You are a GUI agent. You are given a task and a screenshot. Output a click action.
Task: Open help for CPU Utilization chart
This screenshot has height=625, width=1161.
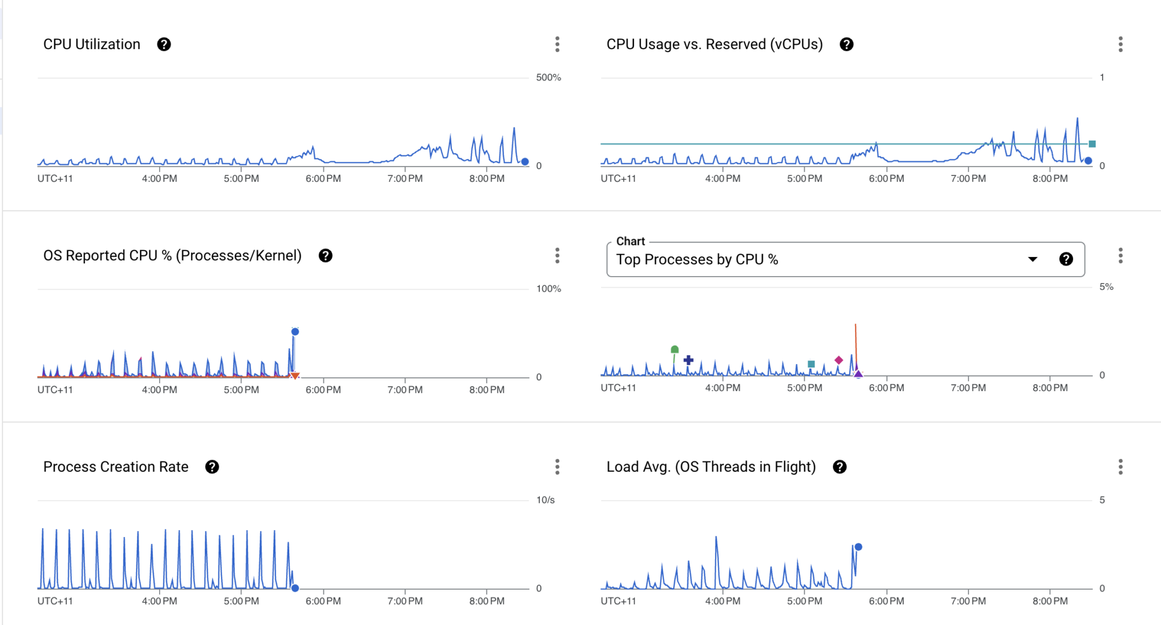click(x=164, y=45)
